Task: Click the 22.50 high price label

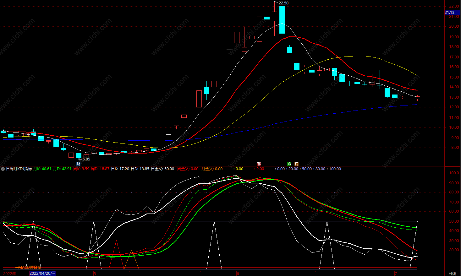Action: pyautogui.click(x=283, y=3)
